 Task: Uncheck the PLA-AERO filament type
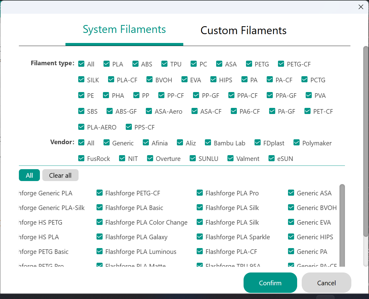tap(81, 127)
